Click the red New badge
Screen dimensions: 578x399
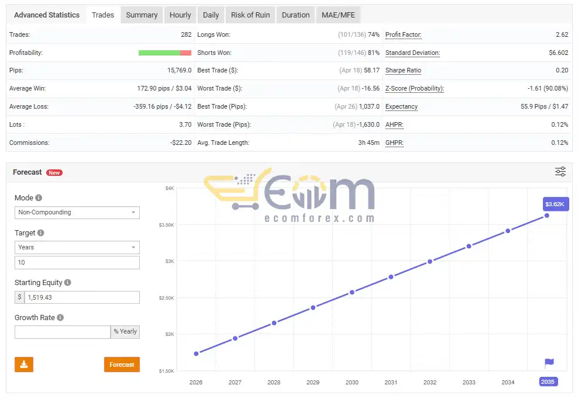54,173
